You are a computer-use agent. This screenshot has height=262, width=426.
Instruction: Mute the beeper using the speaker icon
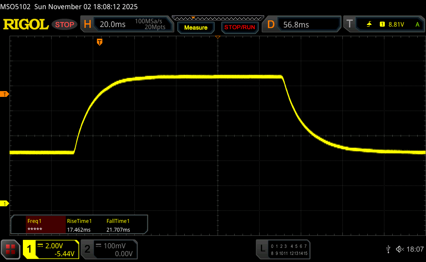coord(399,249)
